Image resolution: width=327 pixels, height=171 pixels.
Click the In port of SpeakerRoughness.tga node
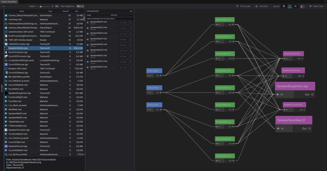click(278, 94)
